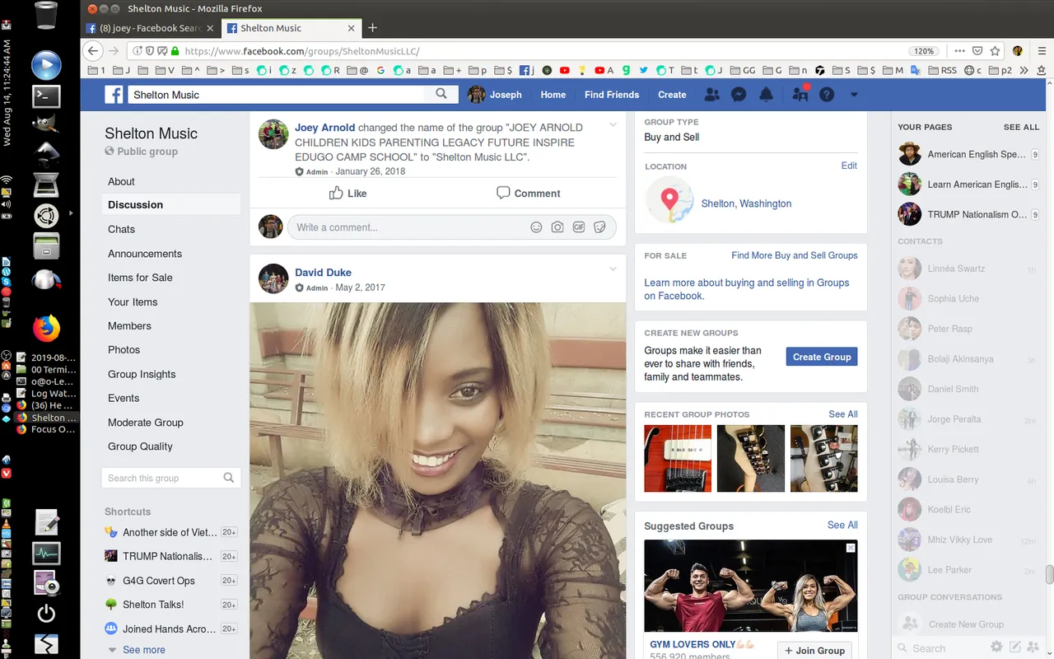Post a GIF using the GIF icon
The height and width of the screenshot is (659, 1054).
(579, 227)
